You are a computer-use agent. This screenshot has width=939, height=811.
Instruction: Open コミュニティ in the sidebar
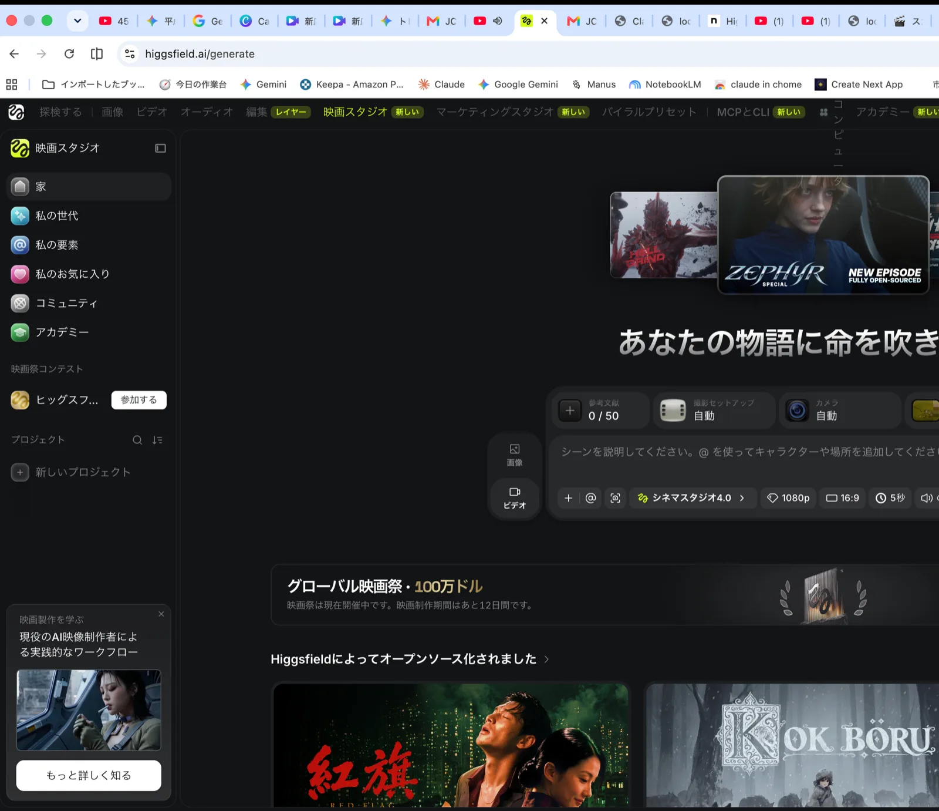coord(89,303)
